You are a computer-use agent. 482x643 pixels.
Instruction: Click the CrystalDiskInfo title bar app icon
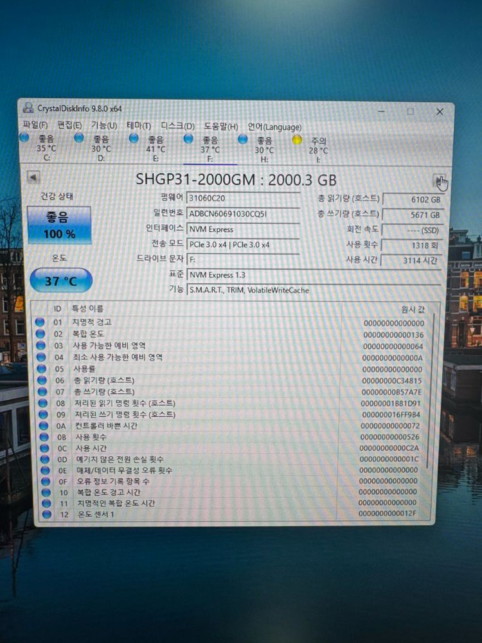coord(28,109)
